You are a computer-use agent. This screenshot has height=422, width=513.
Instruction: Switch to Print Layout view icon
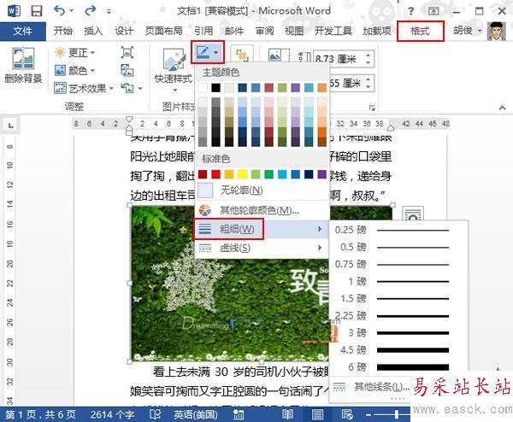pyautogui.click(x=317, y=414)
